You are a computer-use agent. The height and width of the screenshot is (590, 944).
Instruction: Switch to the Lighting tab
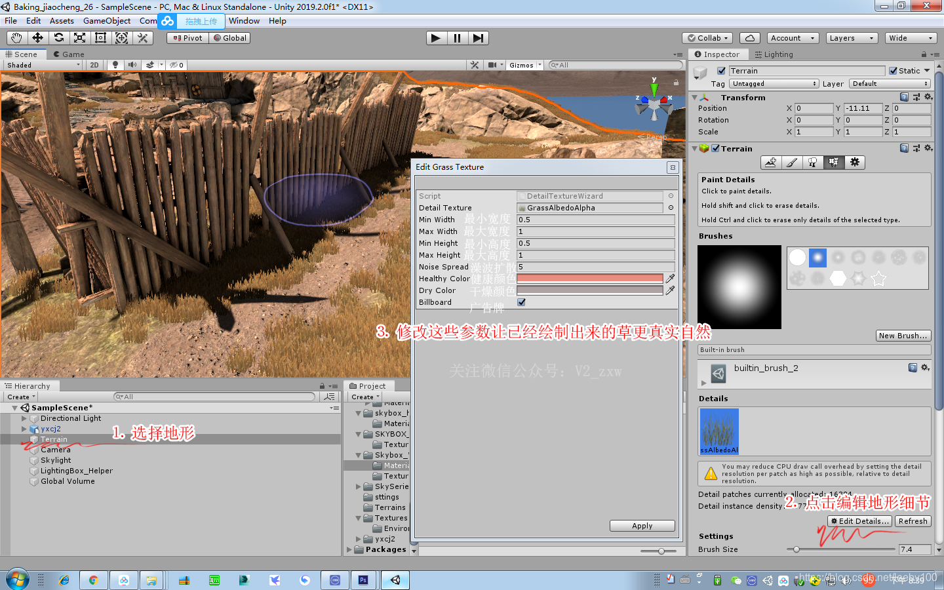[x=774, y=54]
